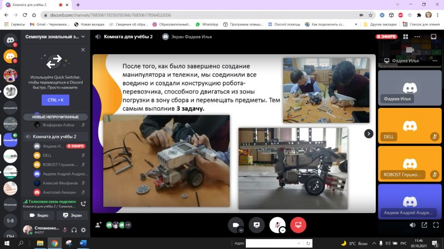Viewport: 444px width, 249px height.
Task: Open microphone options arrow on mute button
Action: (x=283, y=230)
